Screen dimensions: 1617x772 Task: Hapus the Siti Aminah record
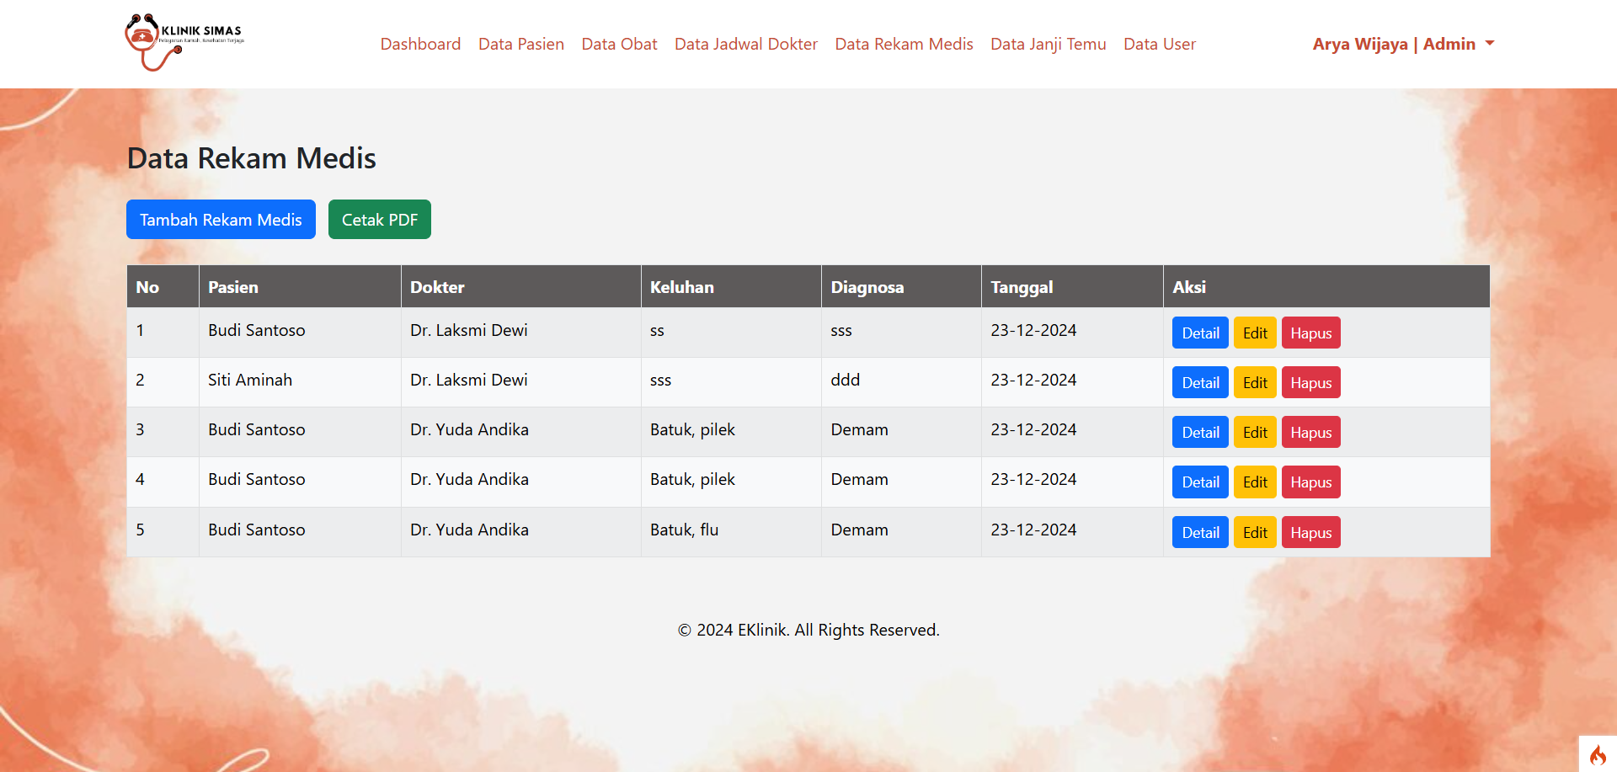1310,382
